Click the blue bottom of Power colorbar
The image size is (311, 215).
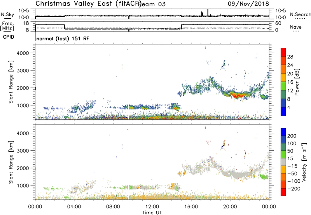[283, 111]
